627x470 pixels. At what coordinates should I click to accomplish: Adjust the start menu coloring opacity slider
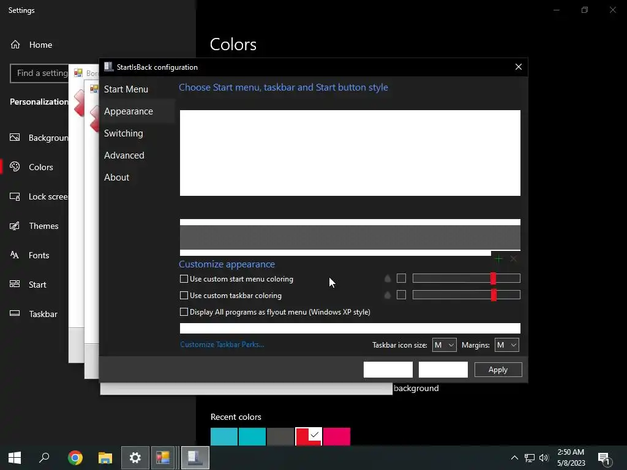(x=466, y=278)
